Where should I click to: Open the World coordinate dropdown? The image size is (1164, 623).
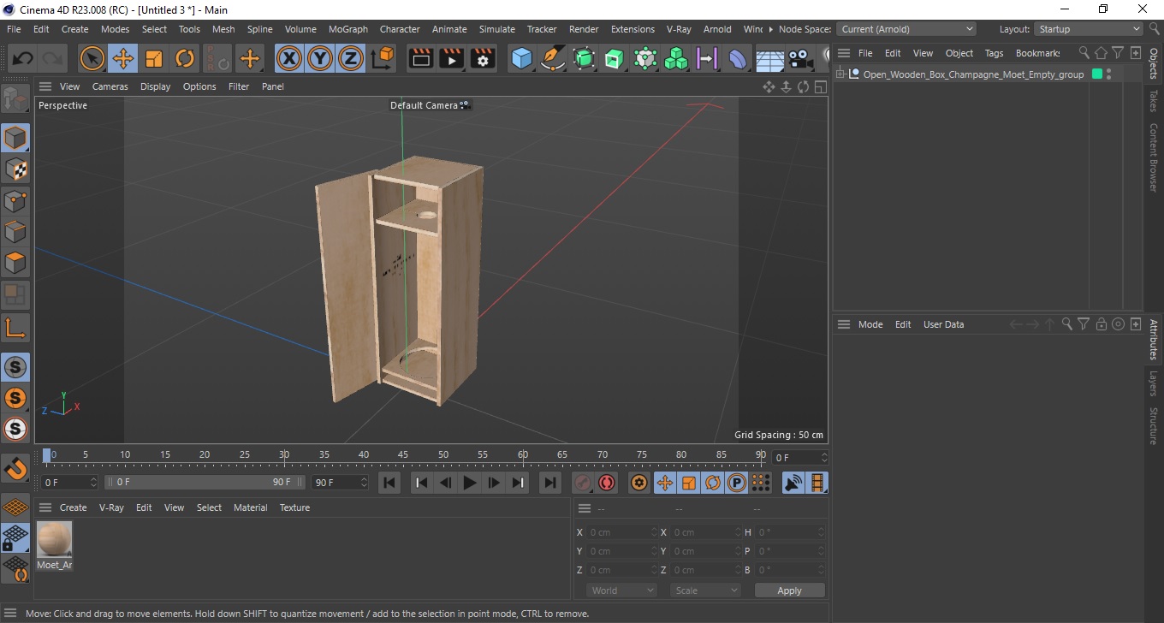pos(622,590)
